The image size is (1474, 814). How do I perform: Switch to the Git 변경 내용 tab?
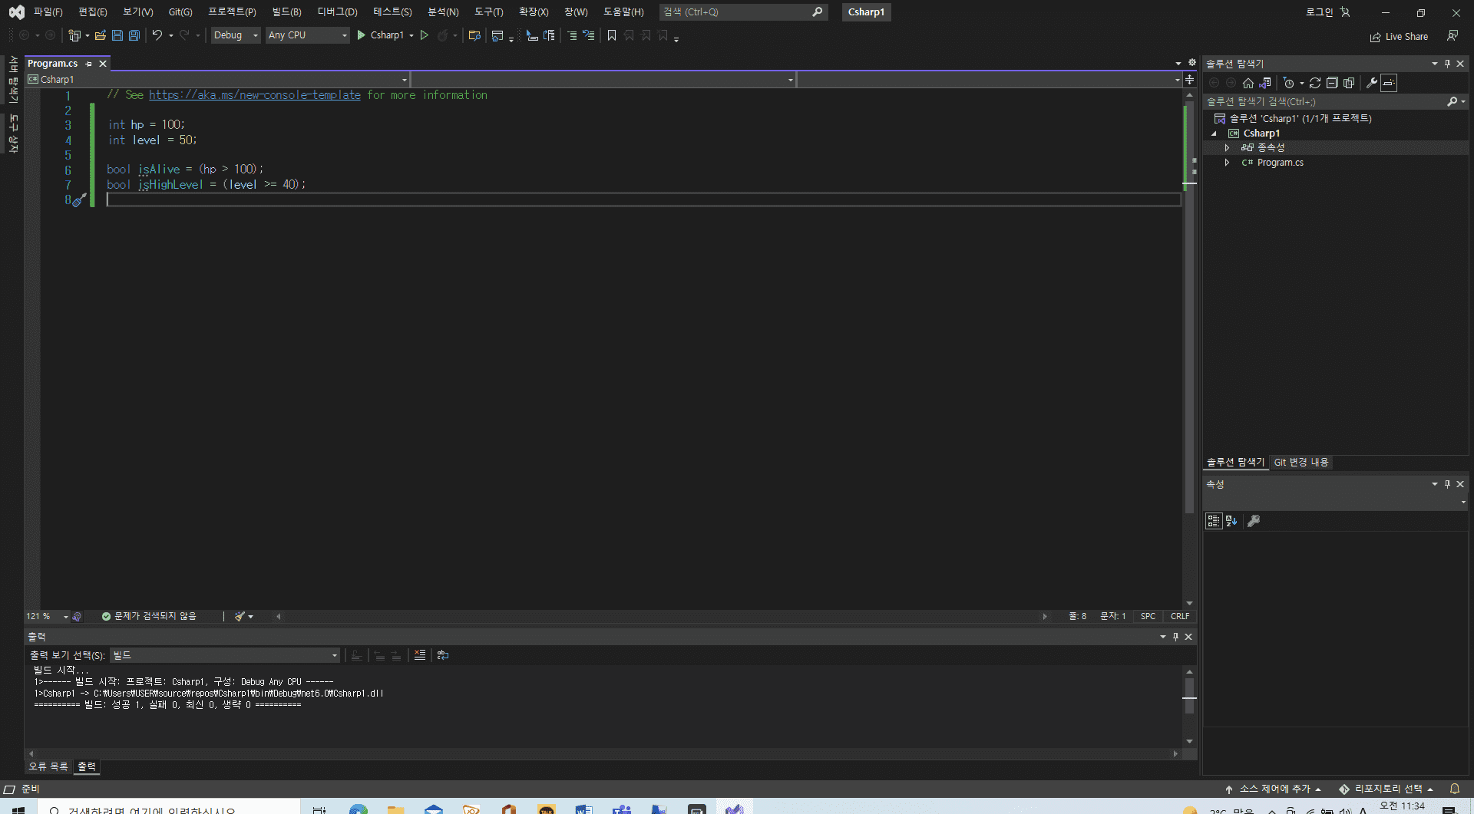coord(1301,463)
